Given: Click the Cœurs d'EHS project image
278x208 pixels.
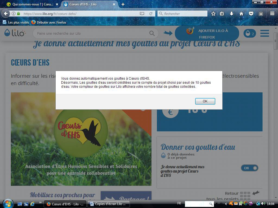Looking at the screenshot, I should click(81, 139).
